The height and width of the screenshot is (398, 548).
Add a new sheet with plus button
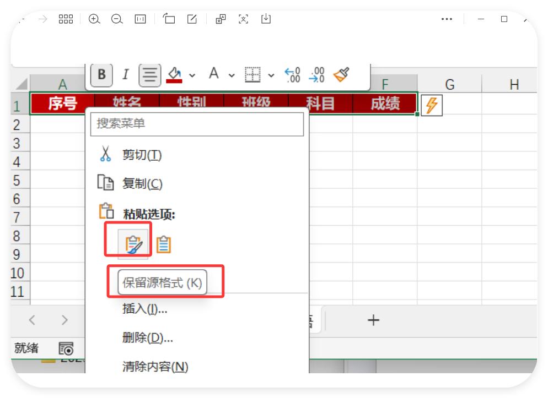[x=373, y=320]
